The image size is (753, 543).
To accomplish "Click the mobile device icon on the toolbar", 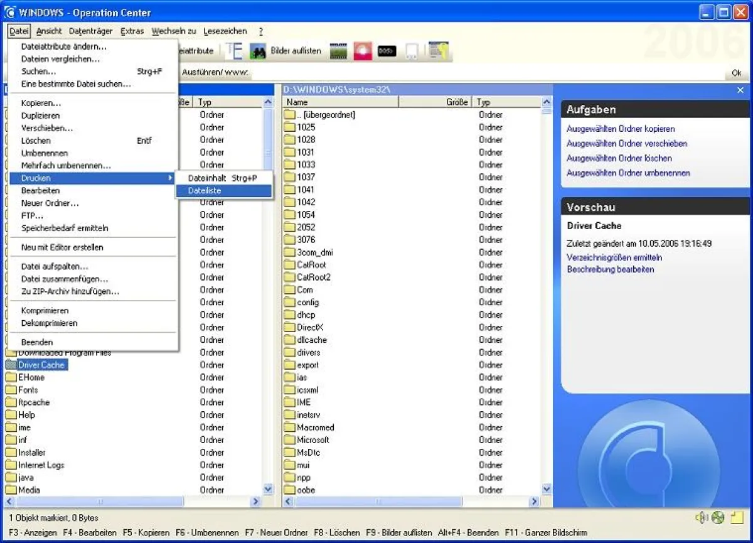I will coord(412,51).
